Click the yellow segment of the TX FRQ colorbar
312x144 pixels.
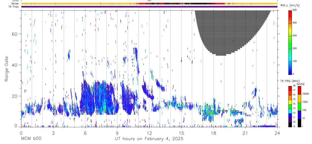pyautogui.click(x=290, y=102)
